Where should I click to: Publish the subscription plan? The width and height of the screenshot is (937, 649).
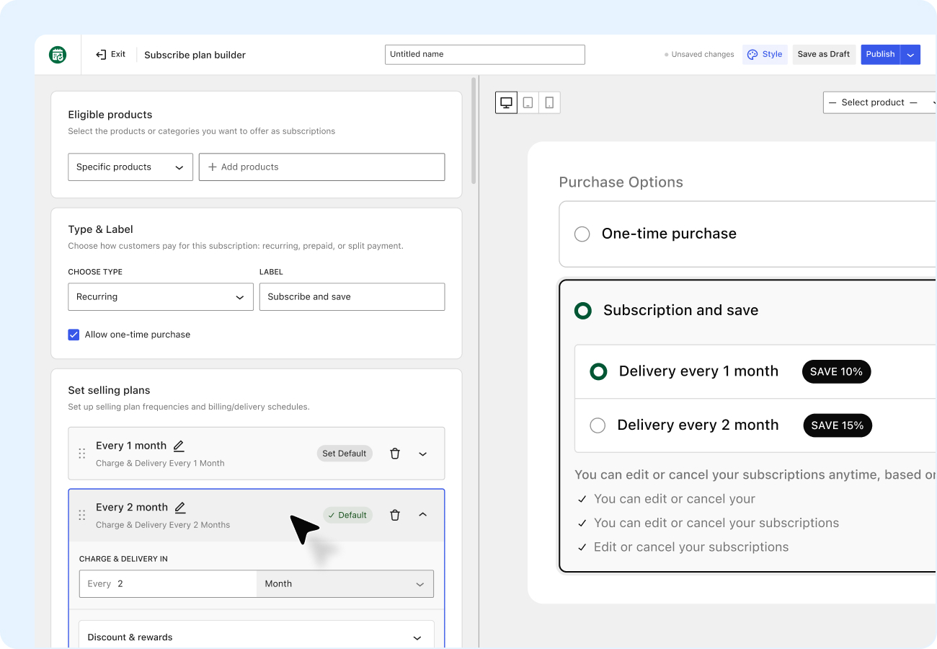click(x=880, y=55)
